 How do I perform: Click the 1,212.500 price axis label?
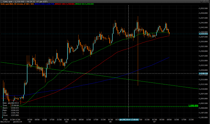[203, 84]
